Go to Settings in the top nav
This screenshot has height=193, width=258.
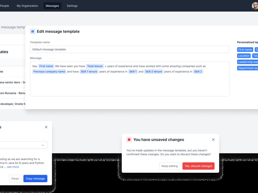72,6
